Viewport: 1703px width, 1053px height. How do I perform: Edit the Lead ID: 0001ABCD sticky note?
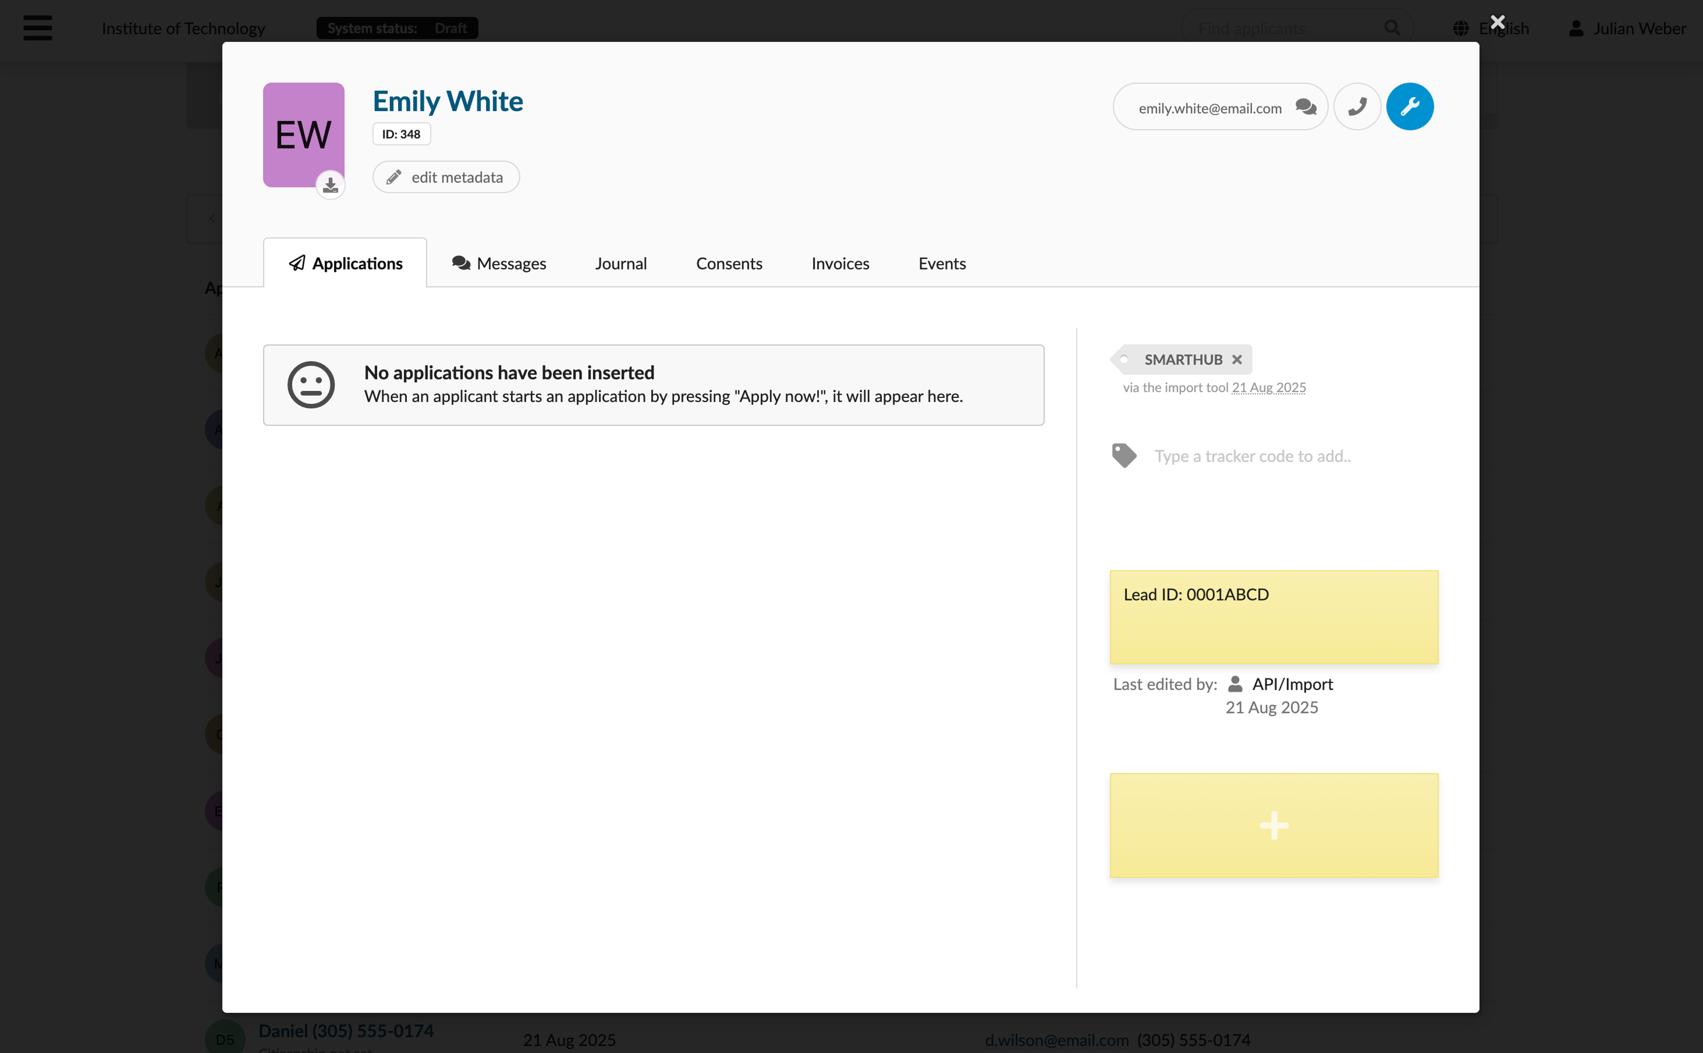pyautogui.click(x=1274, y=617)
